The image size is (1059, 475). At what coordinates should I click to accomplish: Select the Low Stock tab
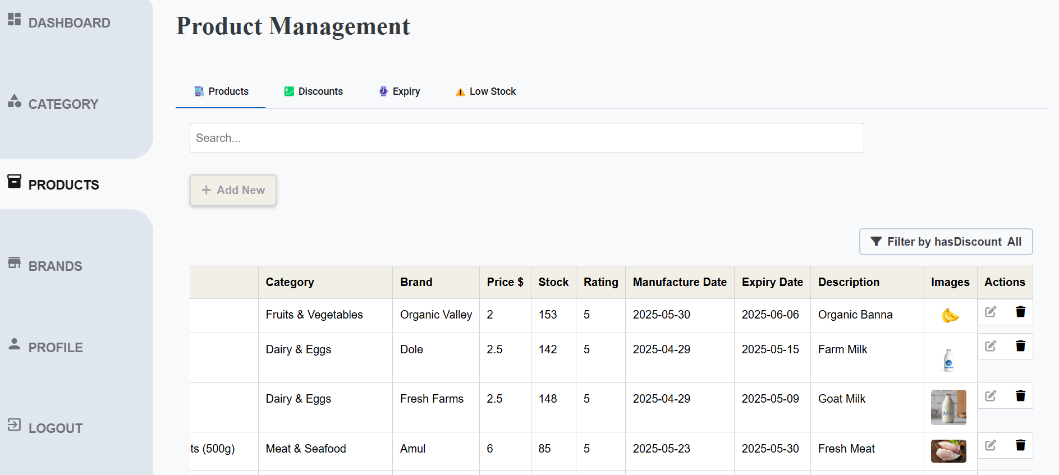485,91
